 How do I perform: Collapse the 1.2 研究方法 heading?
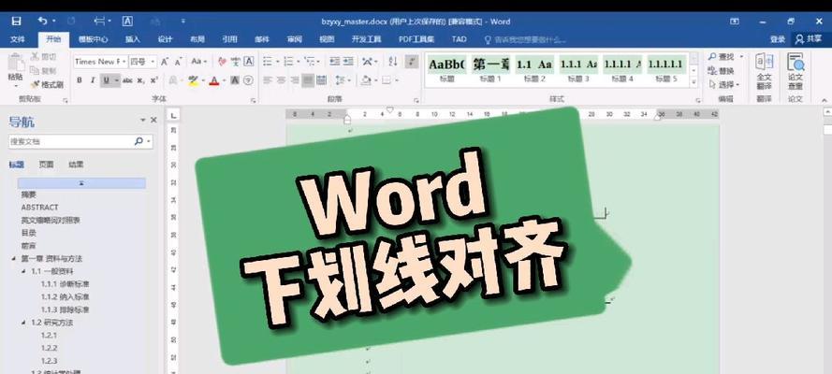pos(23,322)
